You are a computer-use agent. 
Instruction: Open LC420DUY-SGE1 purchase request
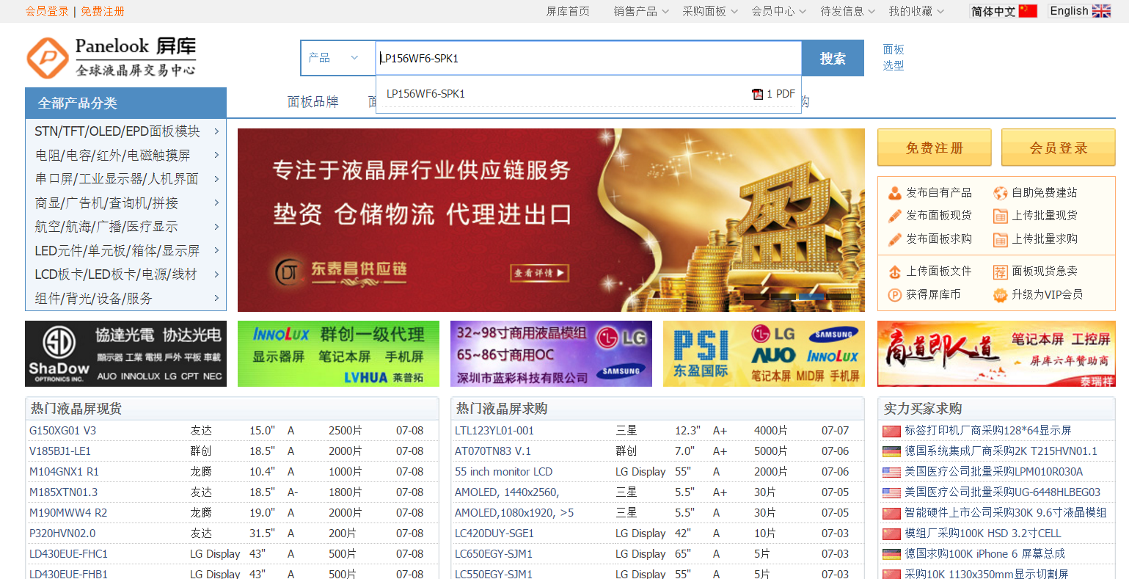494,534
